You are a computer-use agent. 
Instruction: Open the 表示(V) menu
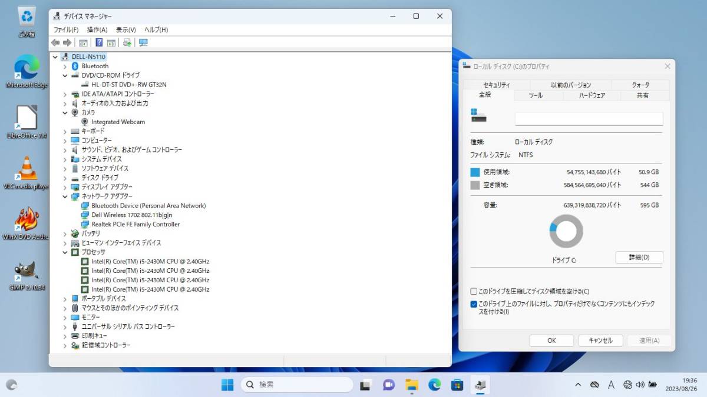pos(126,30)
